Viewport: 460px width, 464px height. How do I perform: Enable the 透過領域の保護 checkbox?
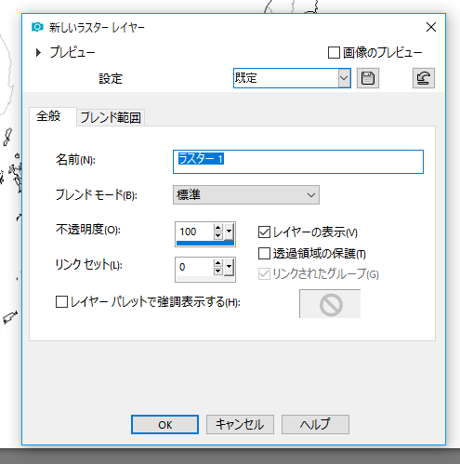264,253
